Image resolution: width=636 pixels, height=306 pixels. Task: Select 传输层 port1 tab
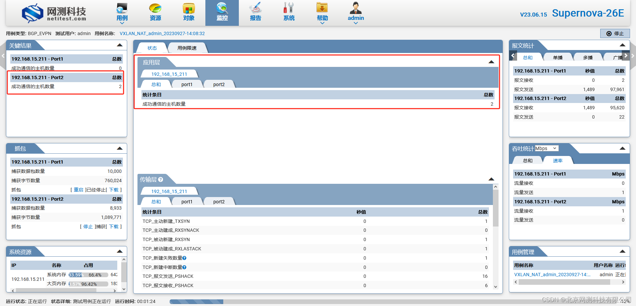187,202
